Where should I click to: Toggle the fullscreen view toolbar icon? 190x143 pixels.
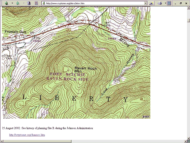tap(169, 3)
